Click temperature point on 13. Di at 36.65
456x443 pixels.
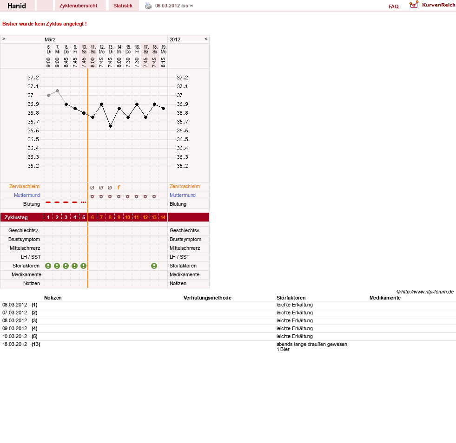111,126
